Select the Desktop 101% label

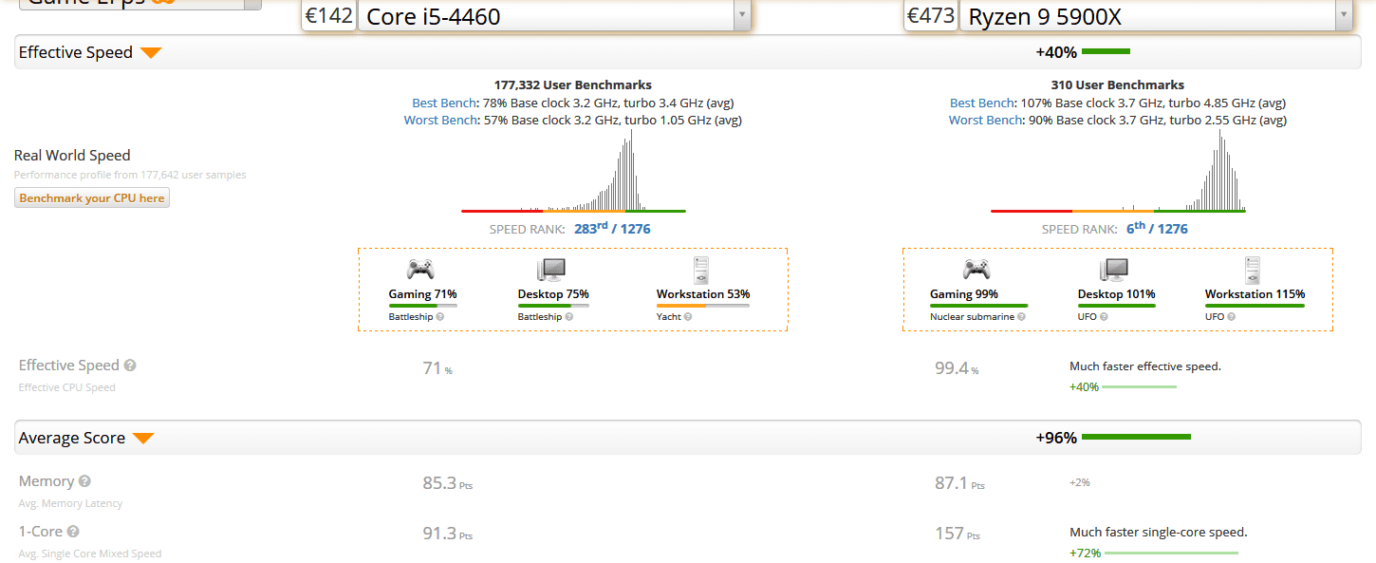click(1116, 294)
